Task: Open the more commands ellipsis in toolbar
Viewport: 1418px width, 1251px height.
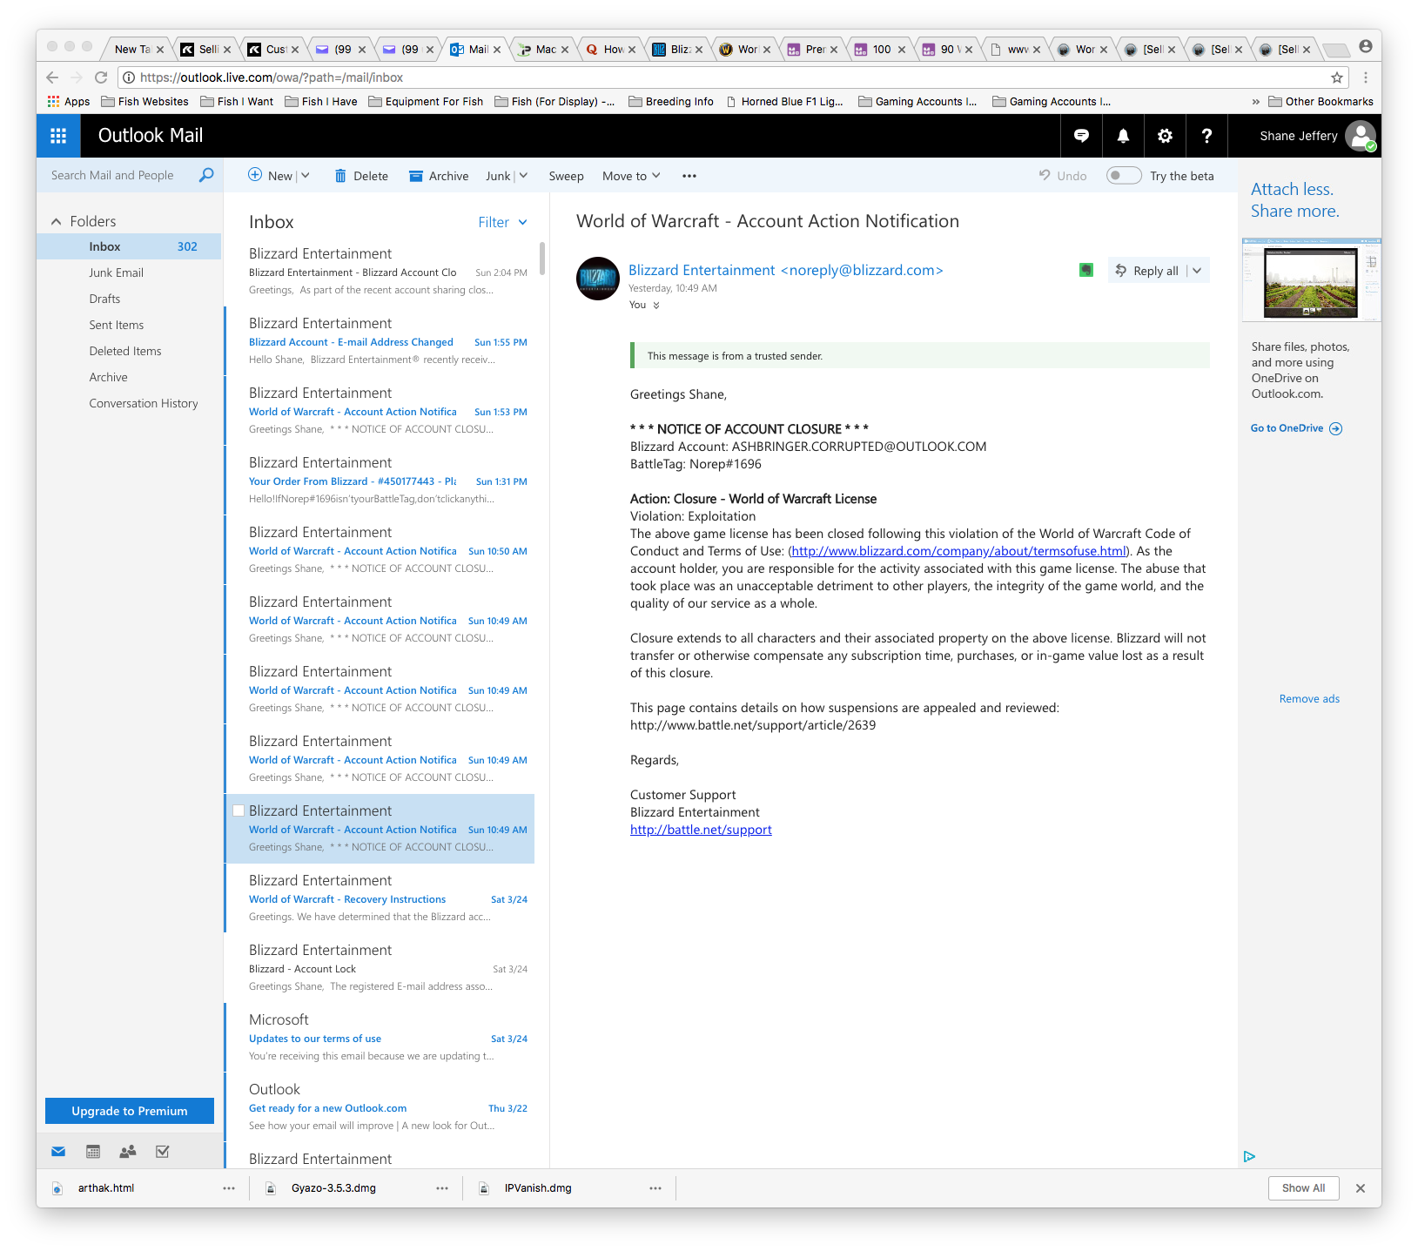Action: [689, 176]
